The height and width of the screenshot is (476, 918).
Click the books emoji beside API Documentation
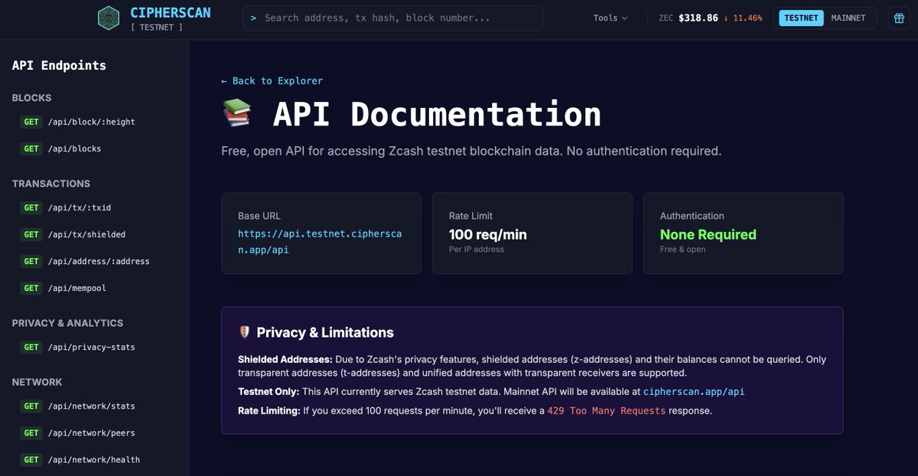coord(236,114)
